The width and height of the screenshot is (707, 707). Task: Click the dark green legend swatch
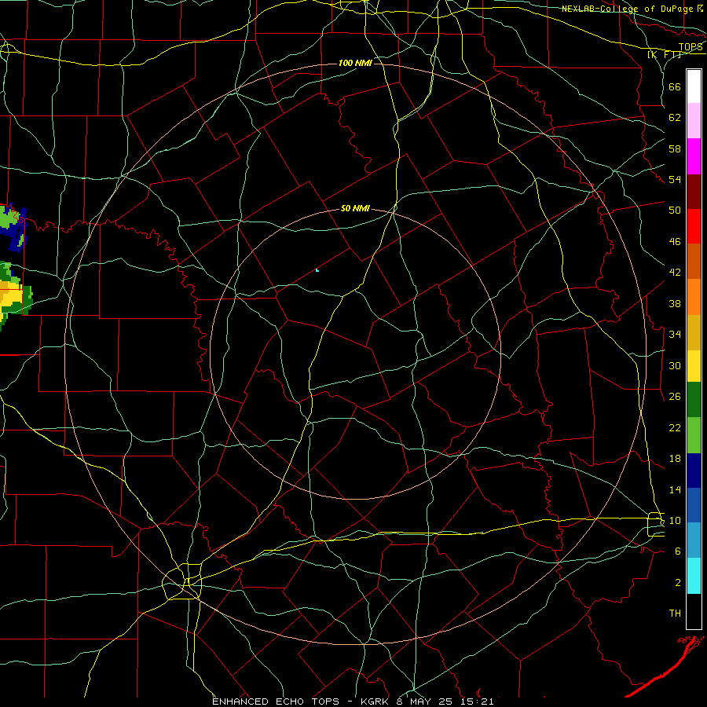pos(694,400)
